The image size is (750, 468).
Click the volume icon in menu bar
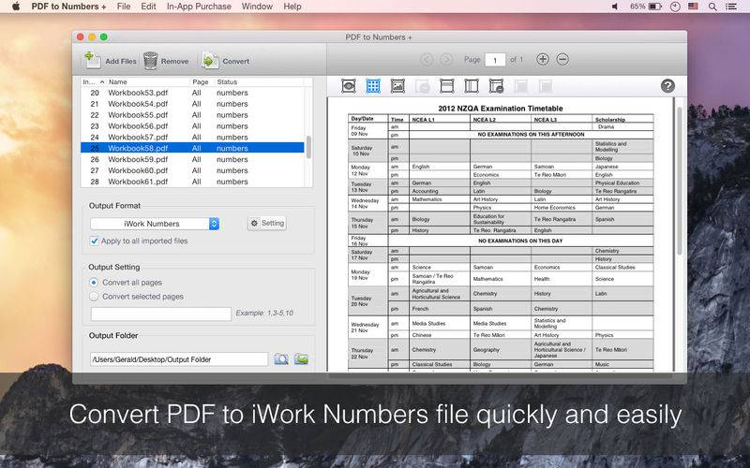[615, 7]
